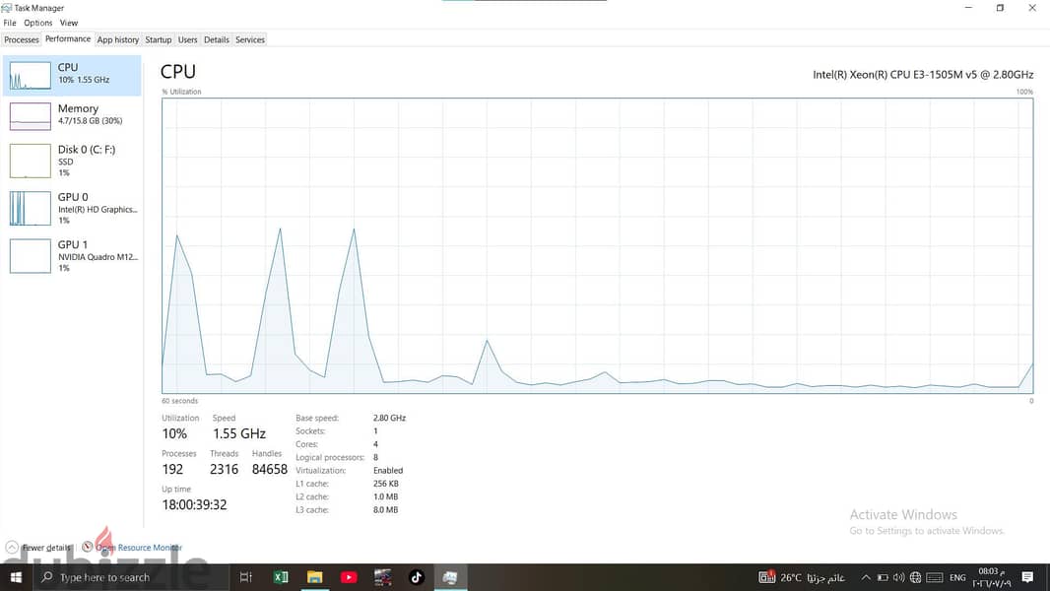Open File Explorer taskbar icon

pos(315,577)
